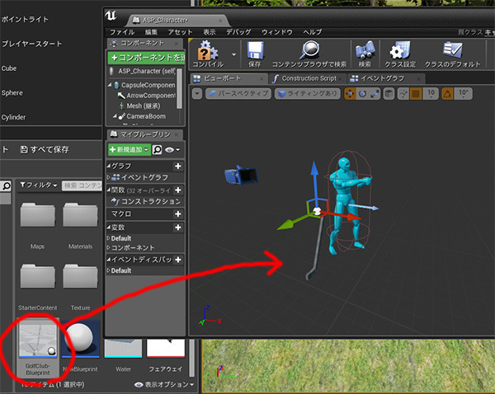The width and height of the screenshot is (495, 394).
Task: Open Class Defaults (クラスのデフォルト) icon
Action: 452,49
